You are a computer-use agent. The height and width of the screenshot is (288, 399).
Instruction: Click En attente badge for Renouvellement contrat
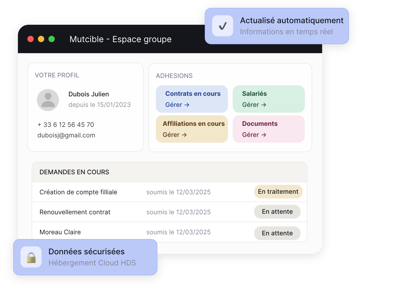coord(277,212)
